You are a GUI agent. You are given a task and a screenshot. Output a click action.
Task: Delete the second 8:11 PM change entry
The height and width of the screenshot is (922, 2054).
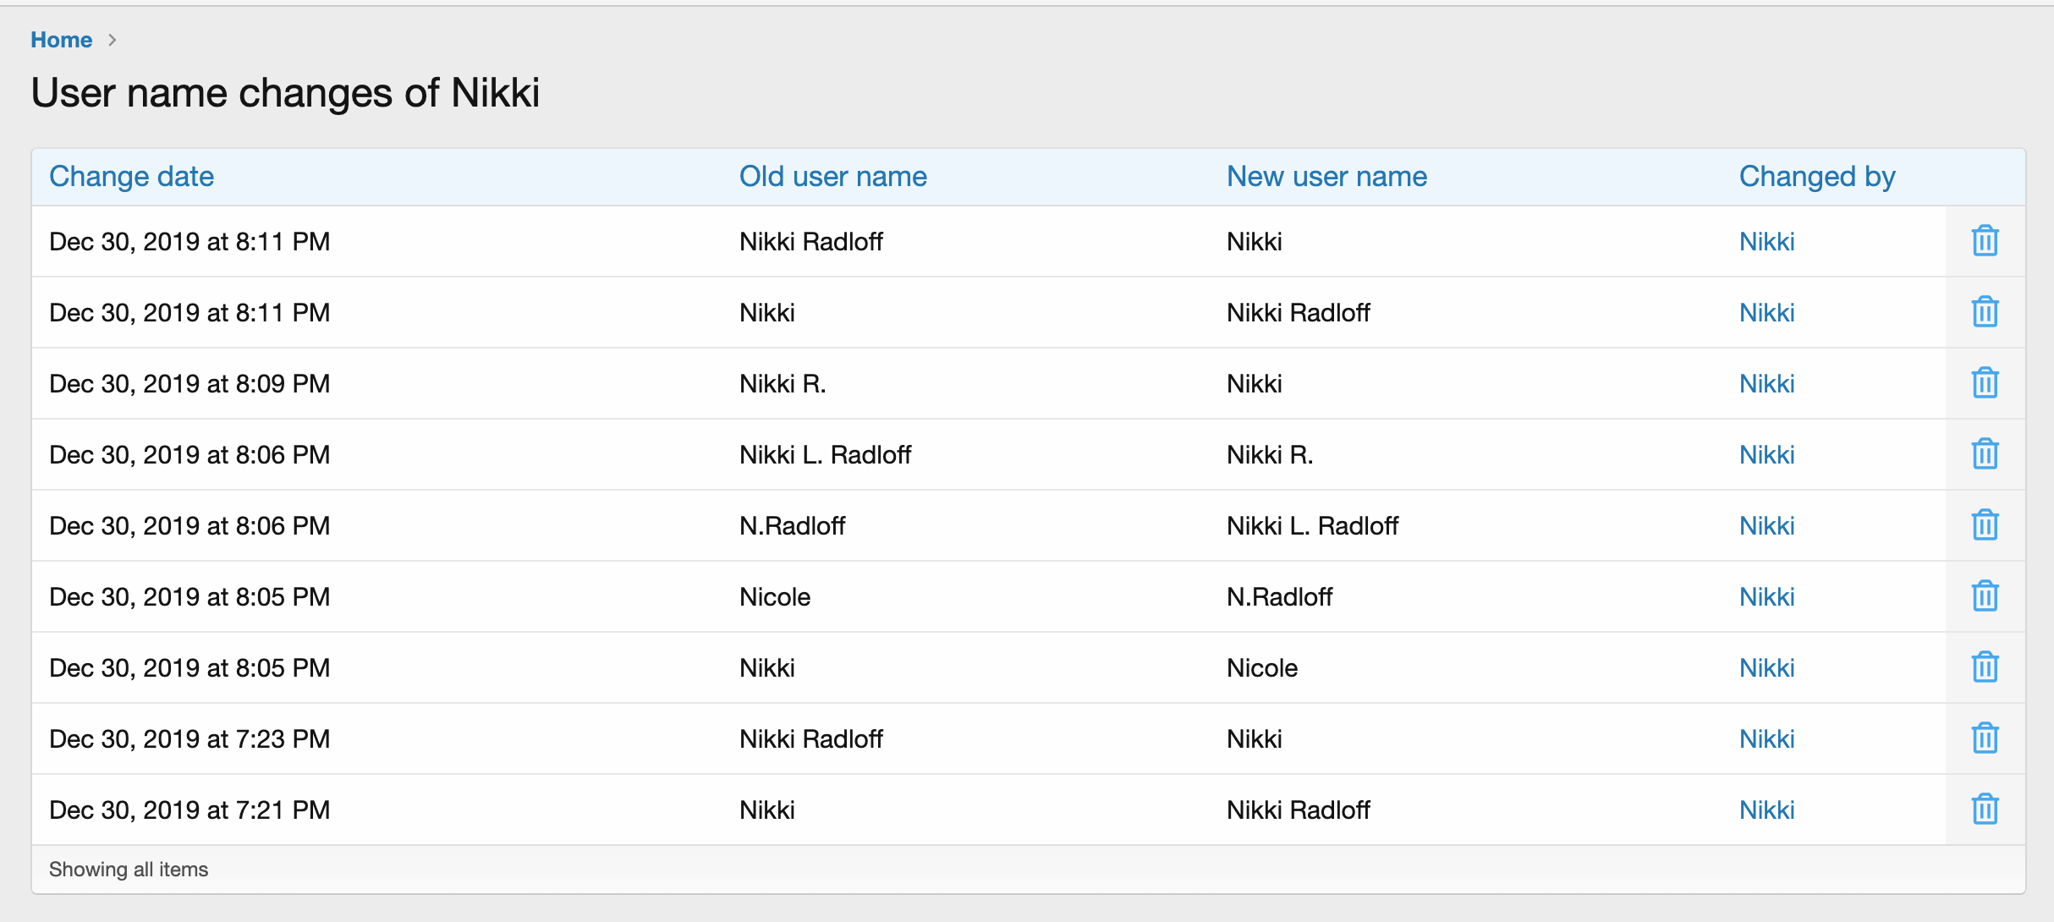(x=1985, y=312)
